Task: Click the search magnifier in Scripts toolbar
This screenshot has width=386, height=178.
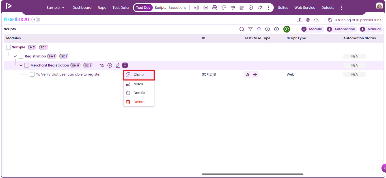Action: (x=242, y=29)
